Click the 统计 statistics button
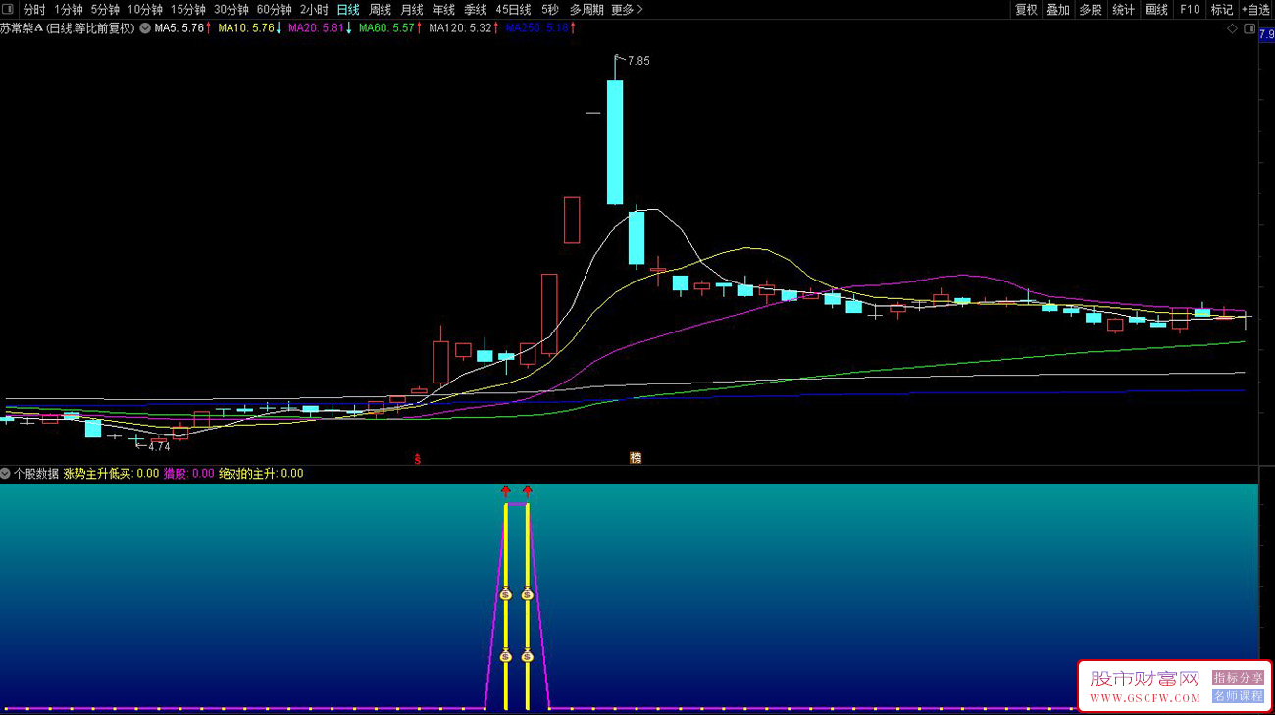This screenshot has width=1275, height=715. [1123, 9]
